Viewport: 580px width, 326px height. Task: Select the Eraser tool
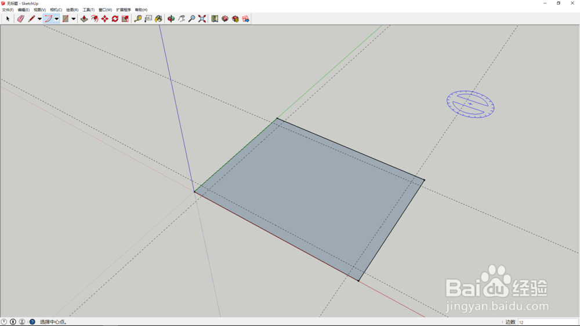[x=20, y=19]
